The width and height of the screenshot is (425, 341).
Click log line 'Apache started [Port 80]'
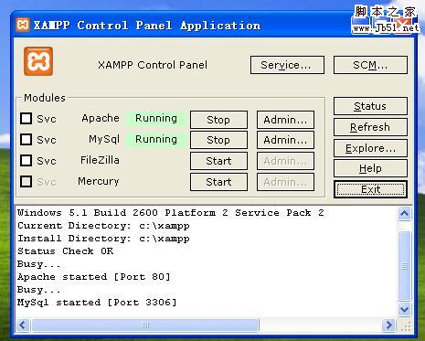click(93, 277)
